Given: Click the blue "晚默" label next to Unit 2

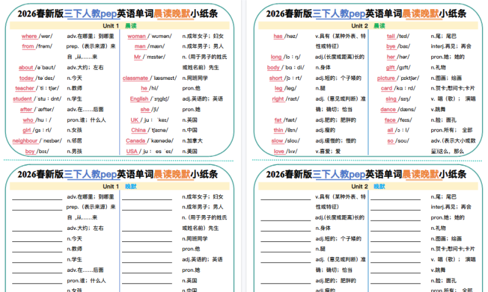Looking at the screenshot, I should (379, 187).
